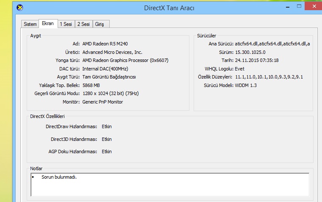This screenshot has width=322, height=202.
Task: Click the 'Geçerli Görüntü Modu:' label
Action: click(57, 93)
